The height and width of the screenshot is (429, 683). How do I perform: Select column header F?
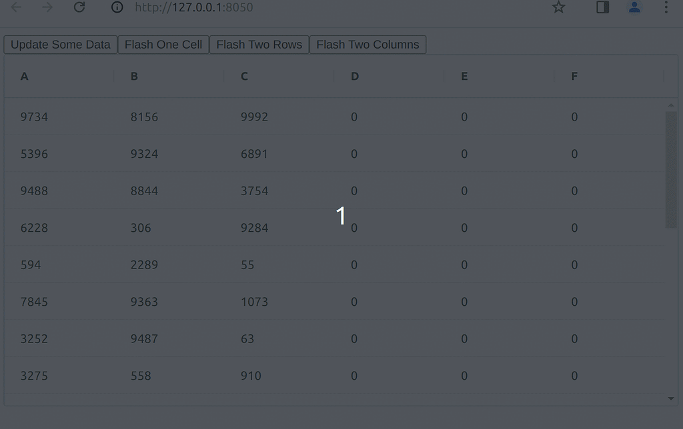click(x=574, y=76)
